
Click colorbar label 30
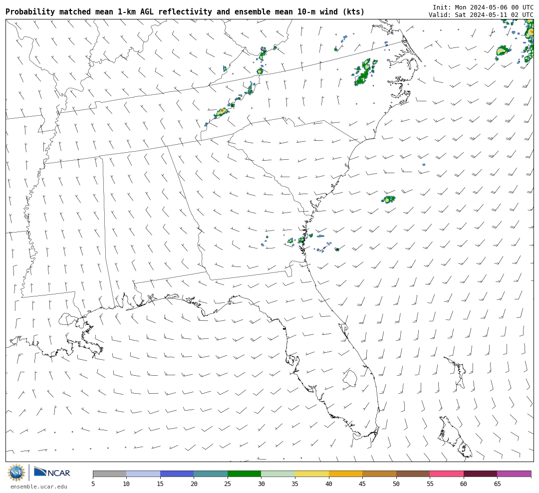click(x=261, y=484)
